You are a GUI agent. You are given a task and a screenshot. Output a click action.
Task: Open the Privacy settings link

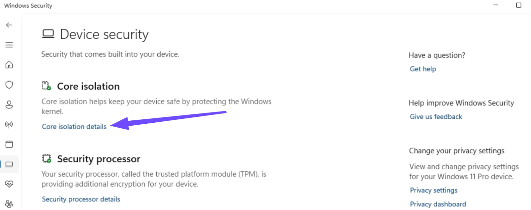pos(433,190)
